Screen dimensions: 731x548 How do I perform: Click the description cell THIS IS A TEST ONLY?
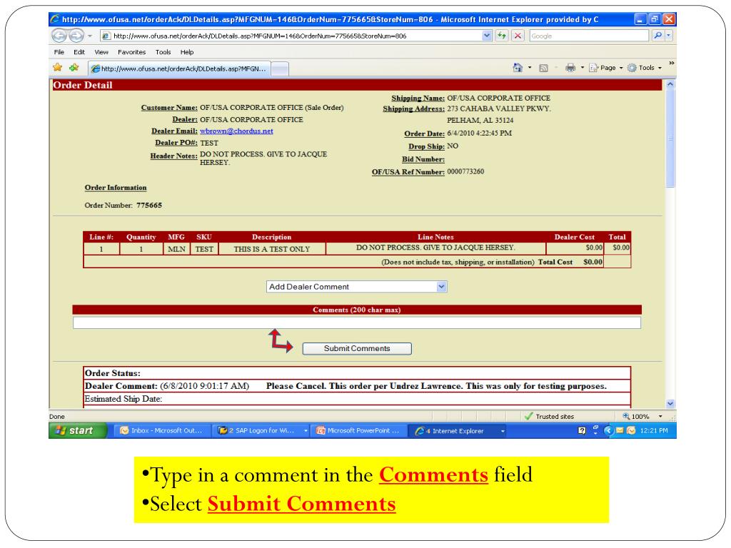click(x=272, y=249)
